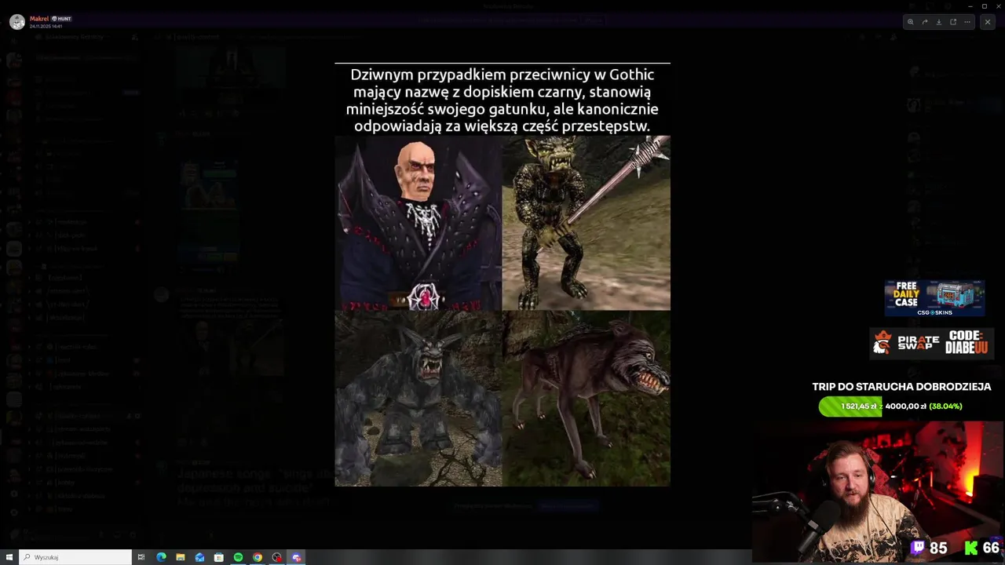Click TRIP DO STARUCHA DOBRODZIEJA text
This screenshot has height=565, width=1005.
click(x=901, y=387)
